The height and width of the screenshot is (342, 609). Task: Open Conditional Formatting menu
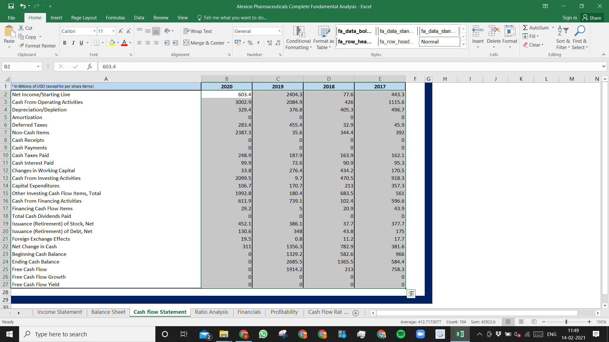[x=298, y=38]
